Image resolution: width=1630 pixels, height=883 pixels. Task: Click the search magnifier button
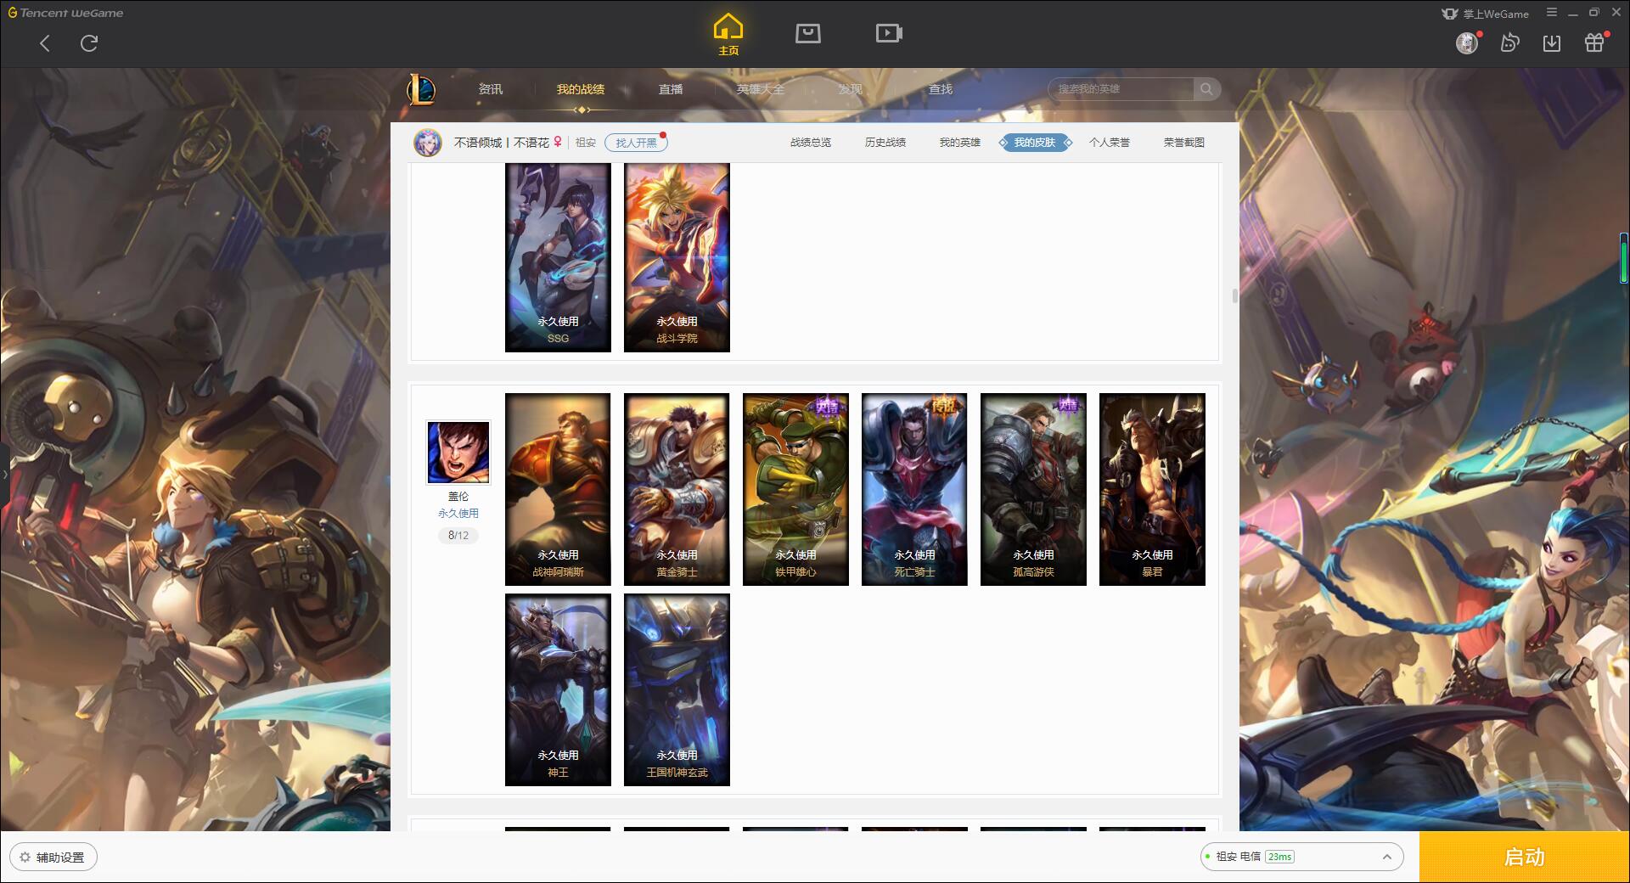tap(1206, 89)
